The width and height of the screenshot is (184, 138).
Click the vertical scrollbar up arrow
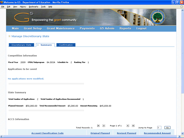tap(183, 10)
